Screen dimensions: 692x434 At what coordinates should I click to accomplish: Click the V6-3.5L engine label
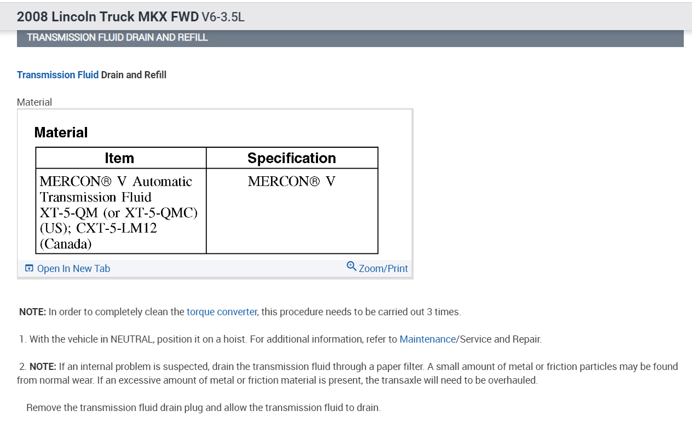coord(223,17)
